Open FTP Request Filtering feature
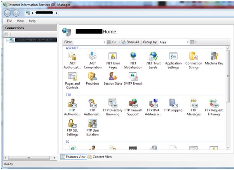234x170 pixels. pos(214,107)
